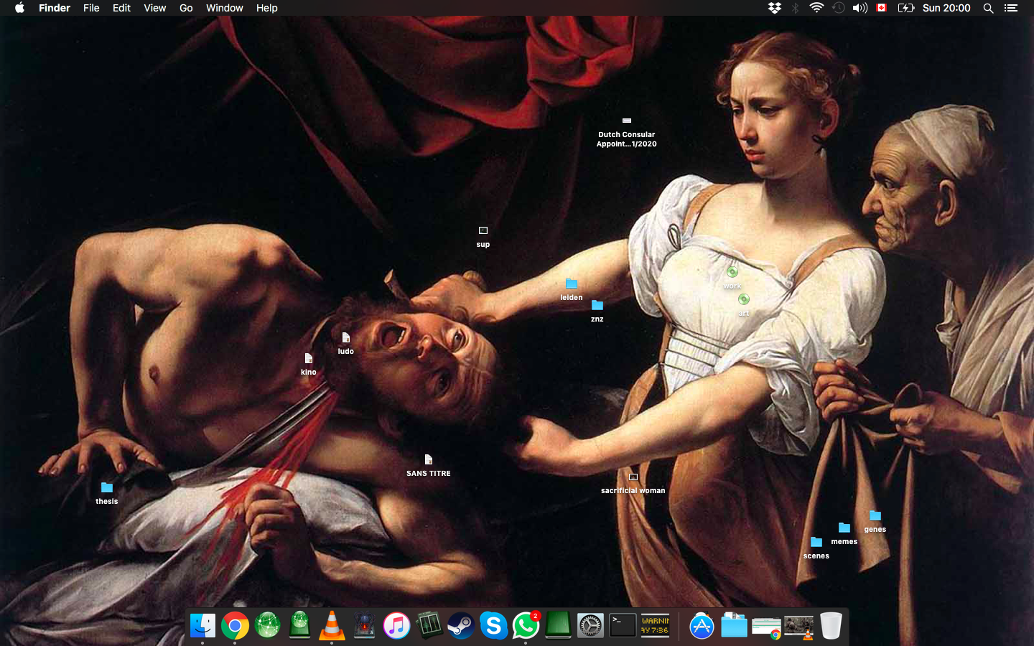Select the leiden folder

coord(571,289)
